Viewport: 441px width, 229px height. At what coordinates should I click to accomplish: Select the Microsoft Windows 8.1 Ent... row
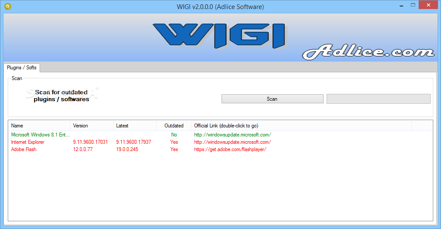tap(220, 135)
